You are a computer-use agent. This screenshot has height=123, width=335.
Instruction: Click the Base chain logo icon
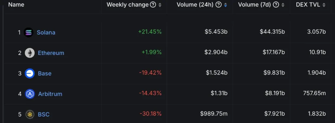pyautogui.click(x=30, y=74)
